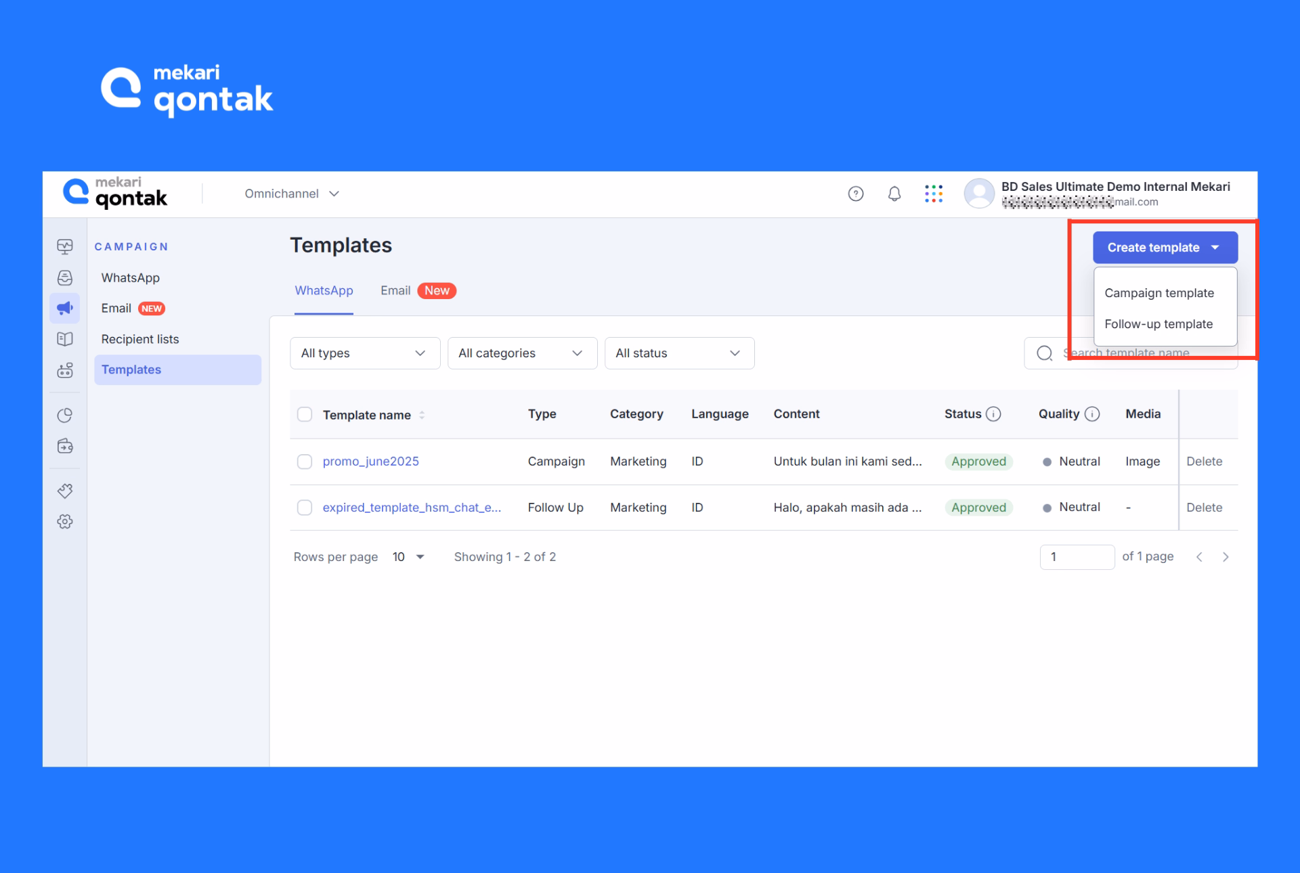The width and height of the screenshot is (1300, 873).
Task: Open Recipient lists in the sidebar
Action: (140, 339)
